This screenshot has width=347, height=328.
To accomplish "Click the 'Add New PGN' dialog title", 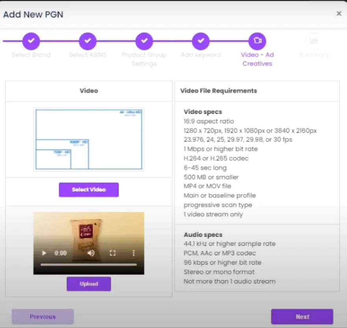I will [33, 15].
